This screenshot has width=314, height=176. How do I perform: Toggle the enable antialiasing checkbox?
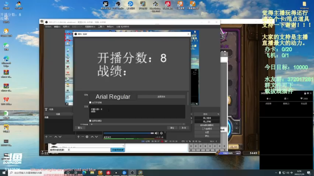[90, 121]
